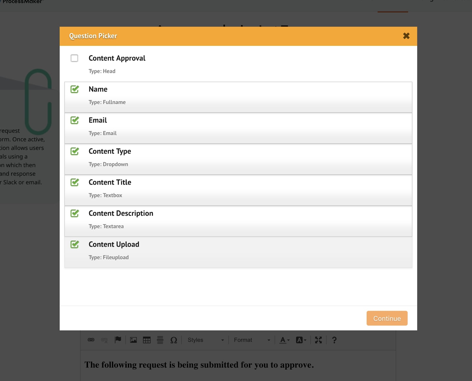
Task: Click the insert link icon
Action: click(91, 340)
